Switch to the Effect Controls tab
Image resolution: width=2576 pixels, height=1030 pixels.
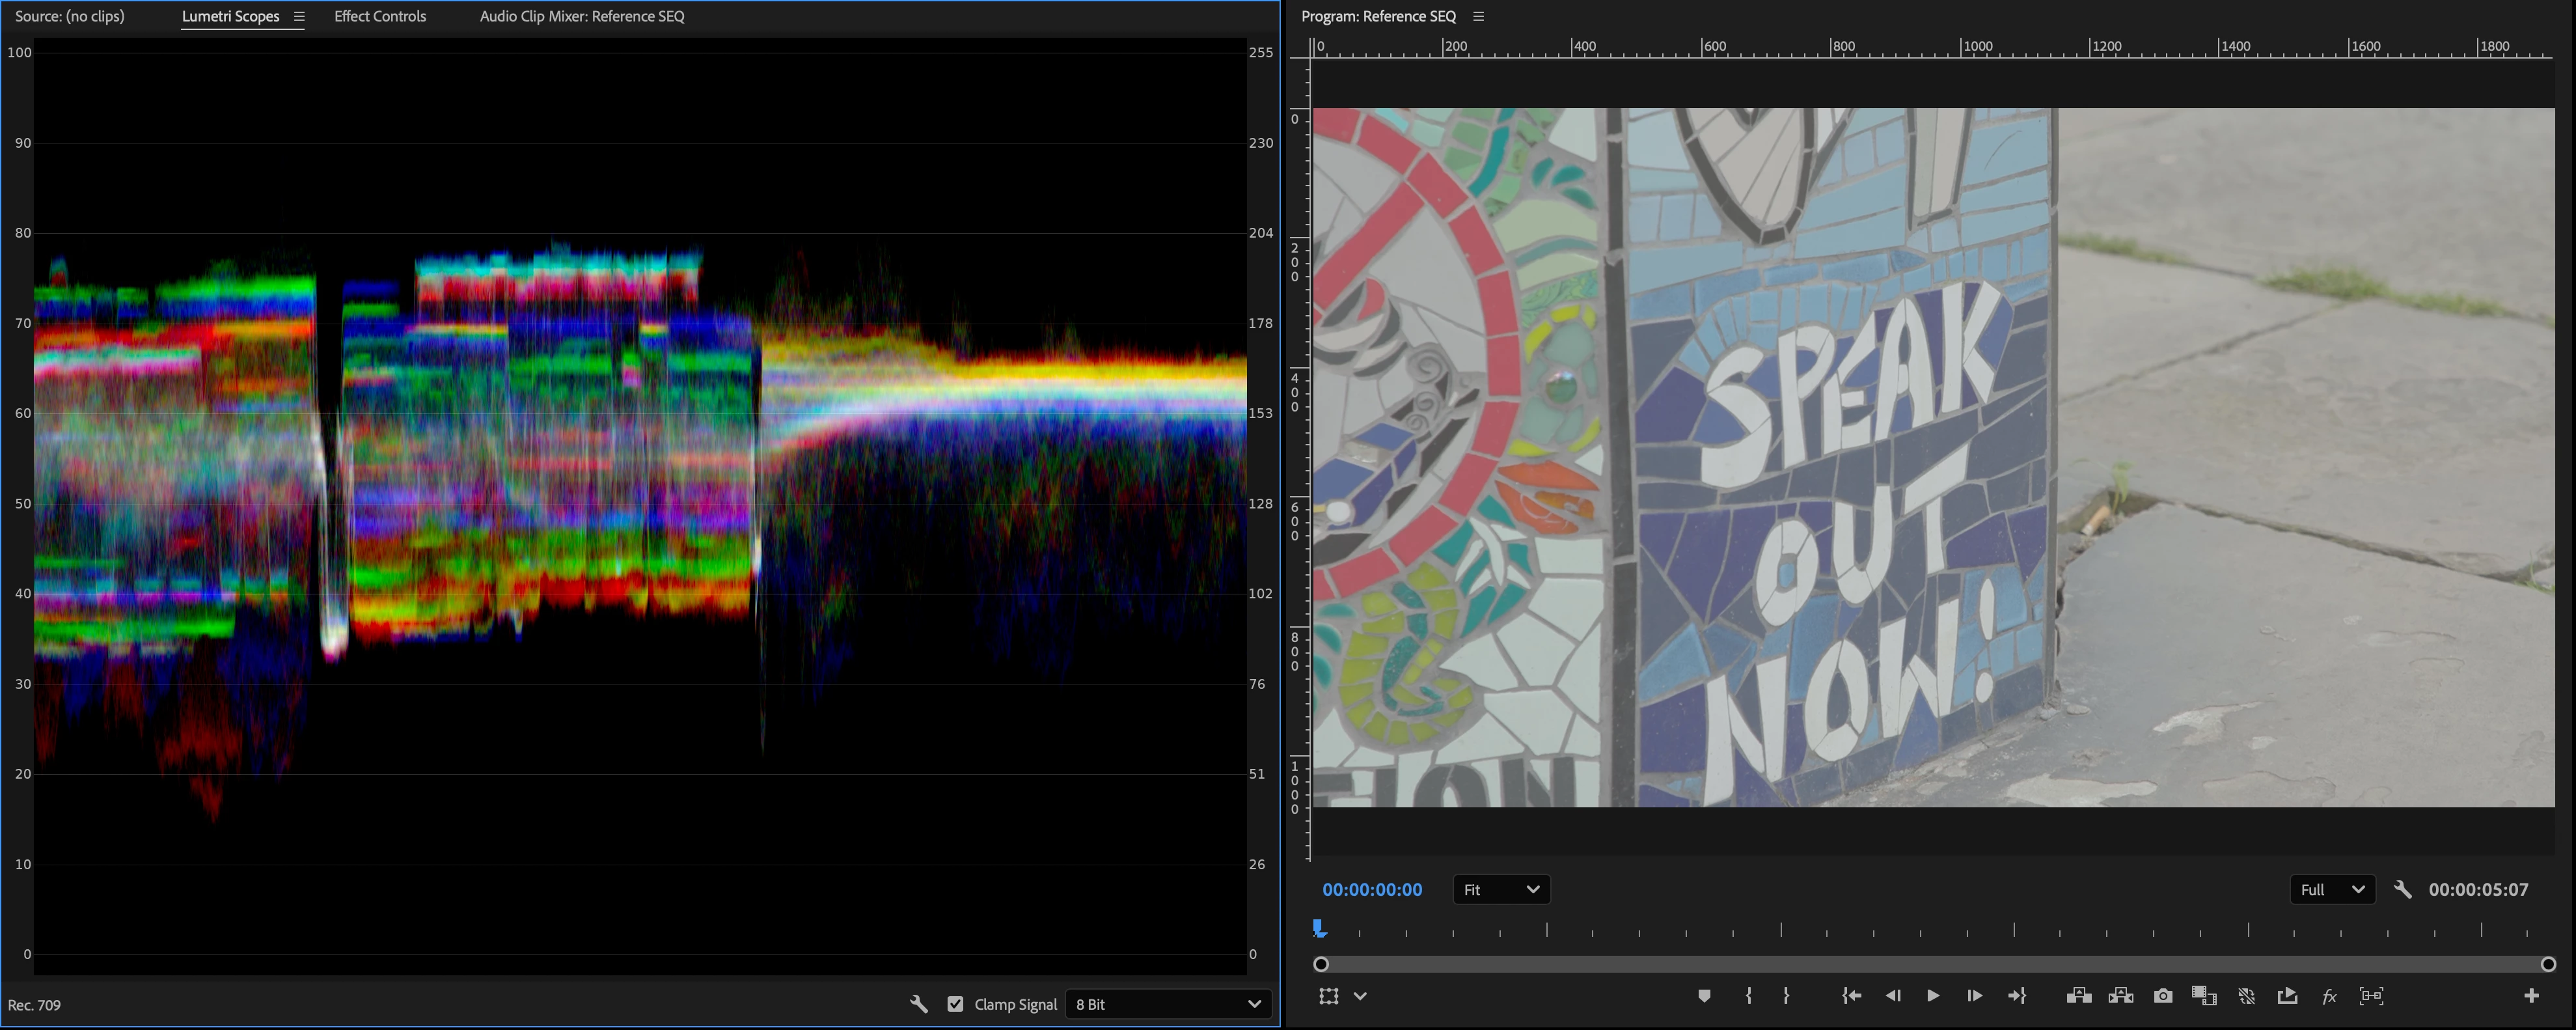pos(380,16)
